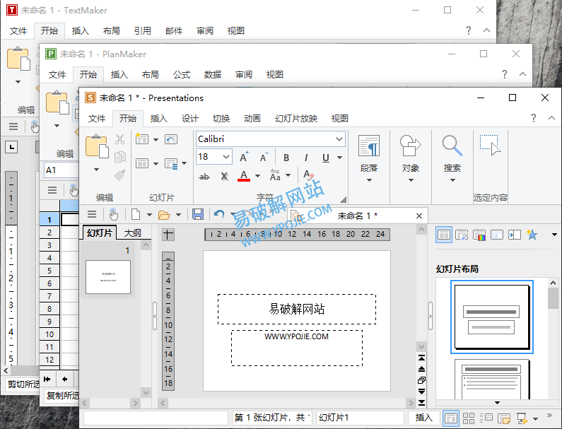
Task: Select slide 1 thumbnail in panel
Action: tap(107, 276)
